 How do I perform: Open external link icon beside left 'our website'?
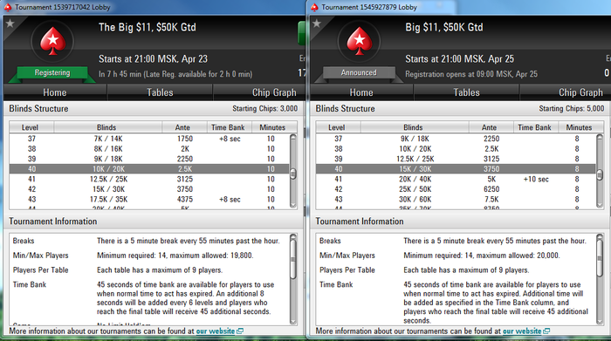[240, 331]
